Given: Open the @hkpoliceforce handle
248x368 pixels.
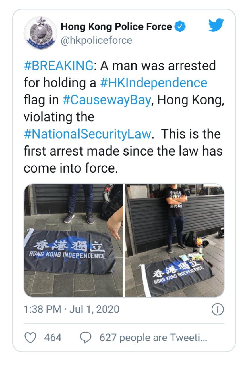Looking at the screenshot, I should (96, 41).
